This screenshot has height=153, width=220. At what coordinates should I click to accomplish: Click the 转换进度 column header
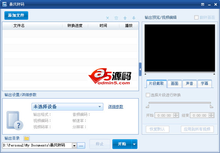(75, 26)
